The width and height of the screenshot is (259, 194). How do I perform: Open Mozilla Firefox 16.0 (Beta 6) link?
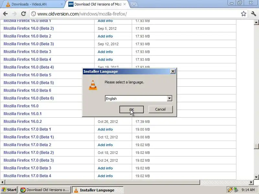28,98
